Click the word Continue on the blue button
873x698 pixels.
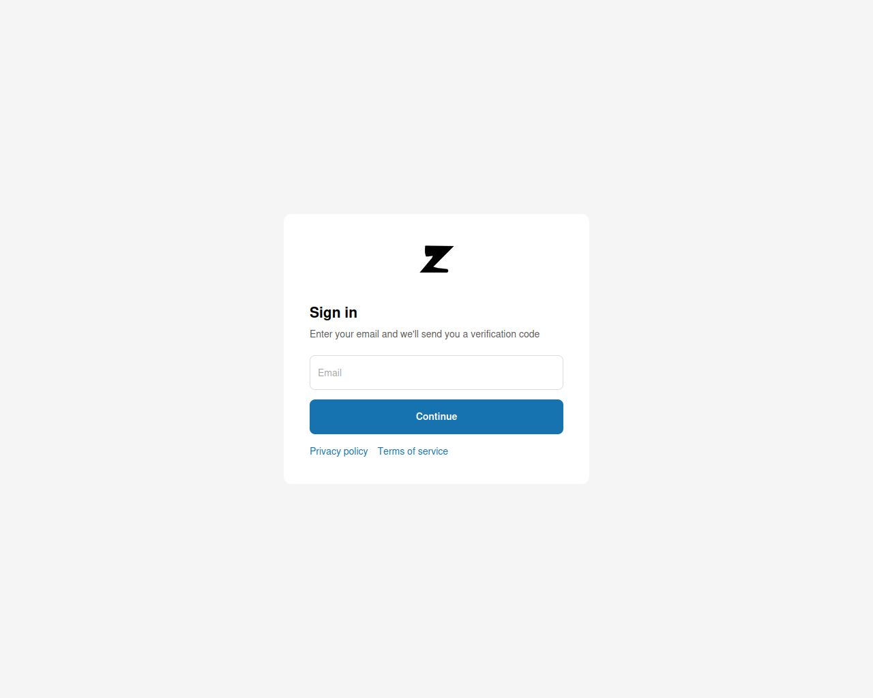pos(436,416)
